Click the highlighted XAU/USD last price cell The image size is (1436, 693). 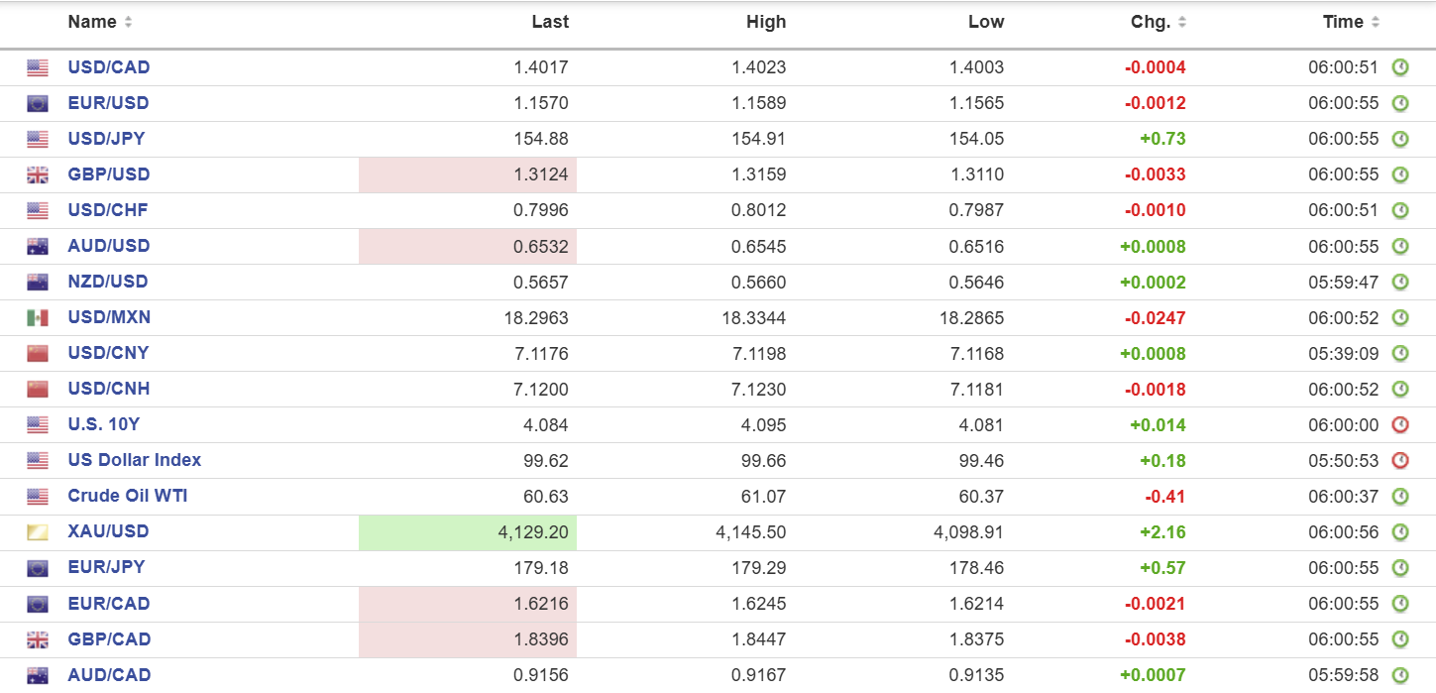[x=468, y=532]
